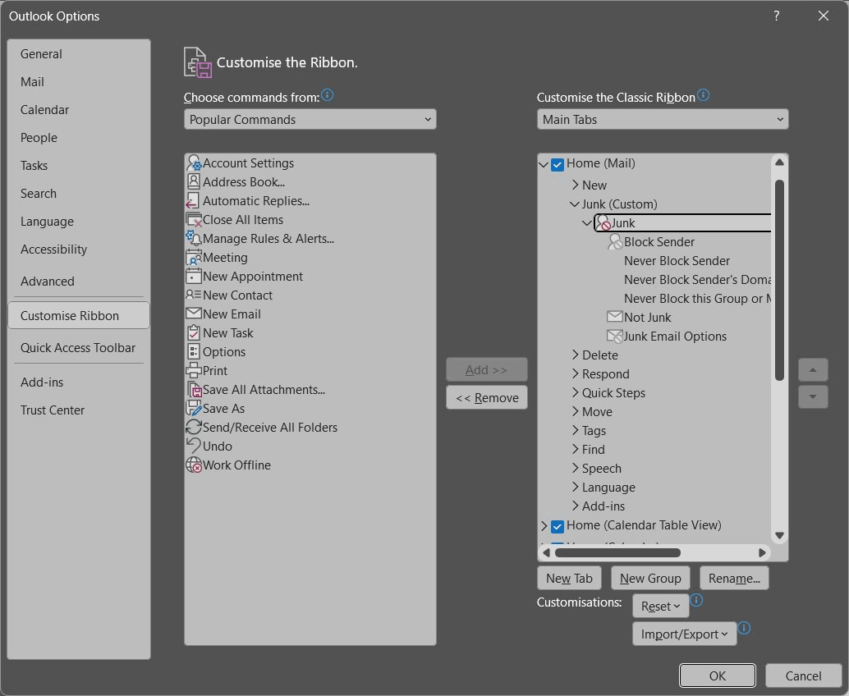
Task: Click the Block Sender person icon
Action: (615, 241)
